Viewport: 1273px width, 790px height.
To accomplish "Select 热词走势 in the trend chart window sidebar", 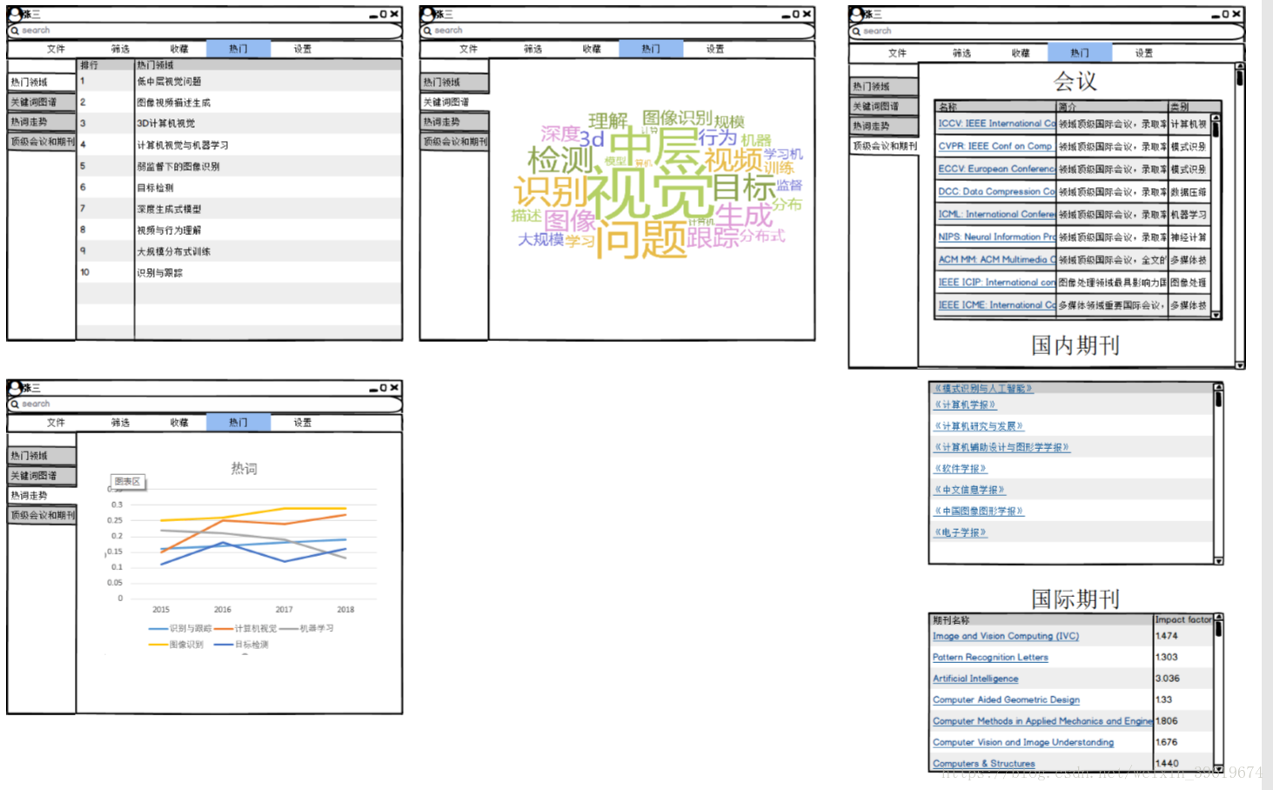I will (42, 495).
